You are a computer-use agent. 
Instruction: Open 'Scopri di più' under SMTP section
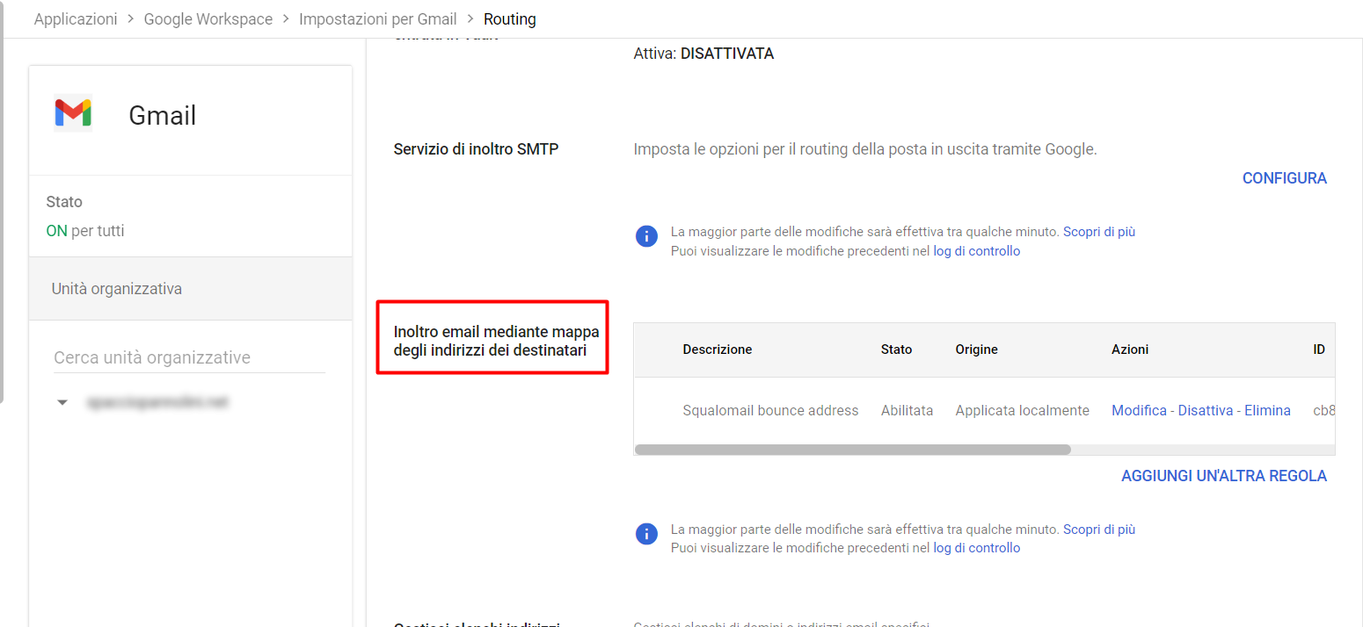click(1099, 232)
